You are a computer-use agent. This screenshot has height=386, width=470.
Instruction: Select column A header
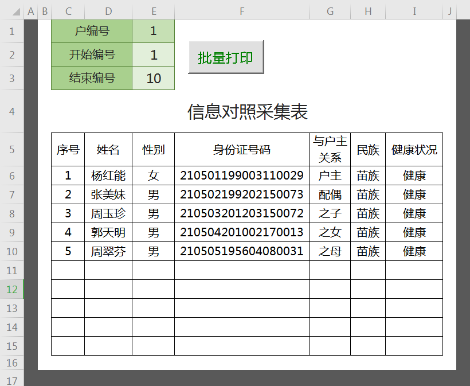pyautogui.click(x=30, y=11)
